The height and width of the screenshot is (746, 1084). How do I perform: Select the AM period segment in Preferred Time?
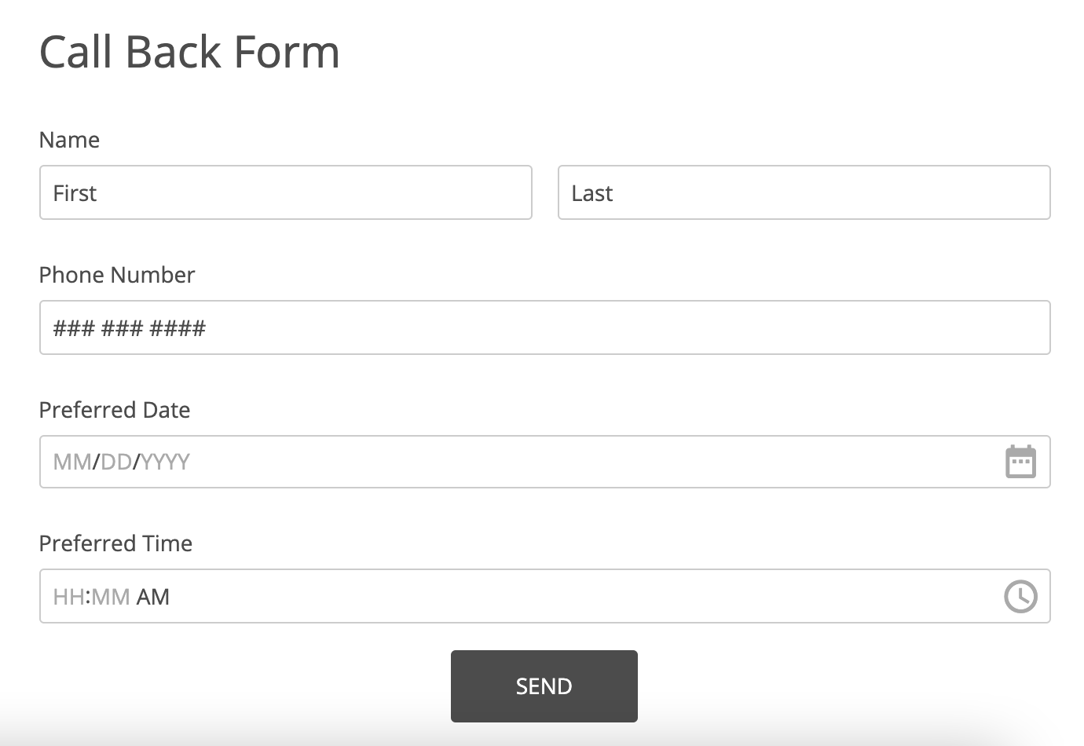[x=153, y=597]
